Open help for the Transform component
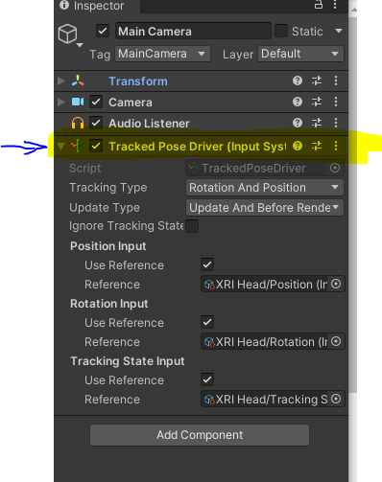 (x=298, y=80)
